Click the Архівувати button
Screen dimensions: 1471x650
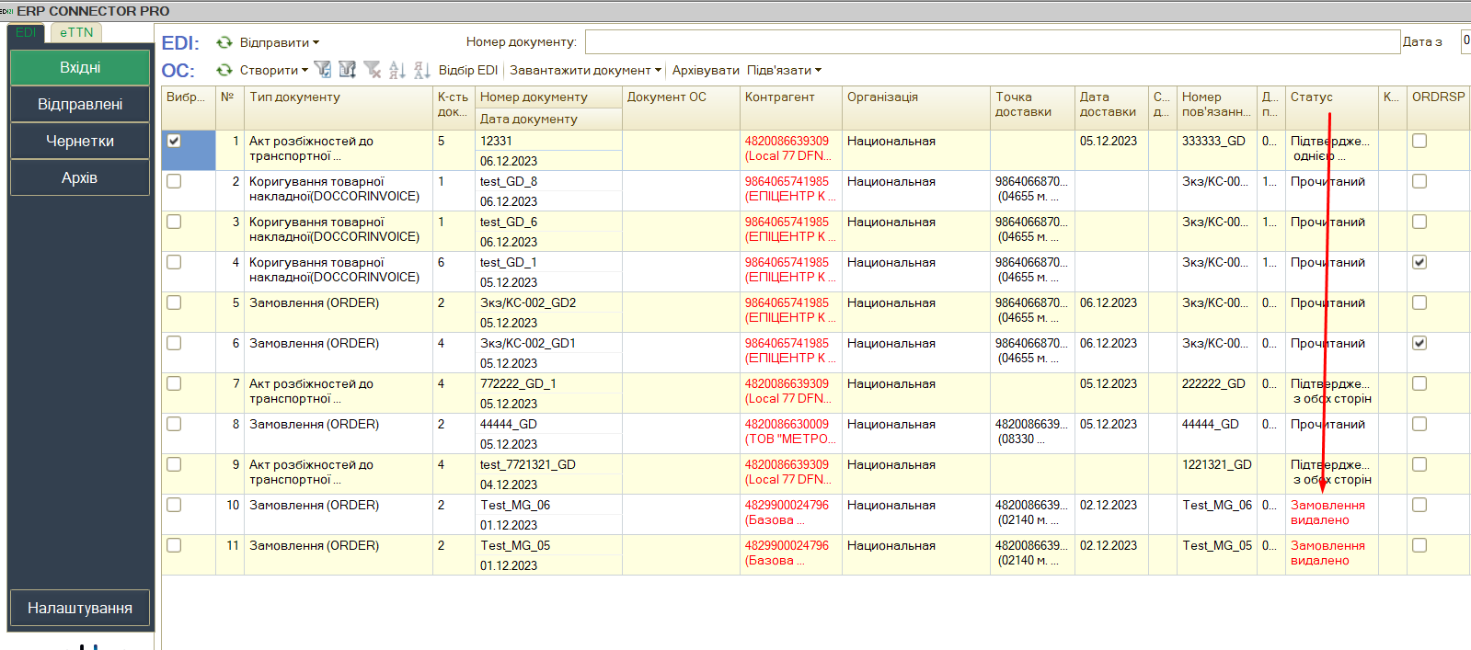706,70
